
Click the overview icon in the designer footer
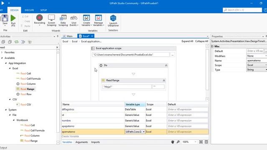tap(207, 142)
